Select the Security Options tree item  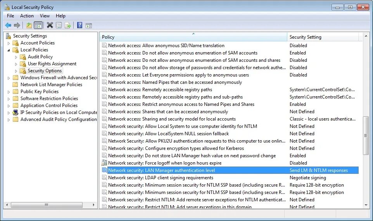click(x=45, y=71)
